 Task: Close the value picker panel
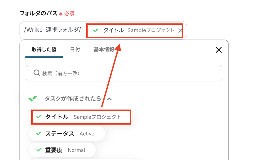pyautogui.click(x=218, y=50)
